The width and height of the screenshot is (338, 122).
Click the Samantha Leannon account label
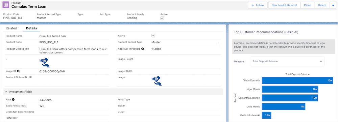[x=249, y=98]
